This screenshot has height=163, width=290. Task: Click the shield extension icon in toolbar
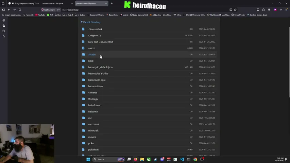click(269, 10)
